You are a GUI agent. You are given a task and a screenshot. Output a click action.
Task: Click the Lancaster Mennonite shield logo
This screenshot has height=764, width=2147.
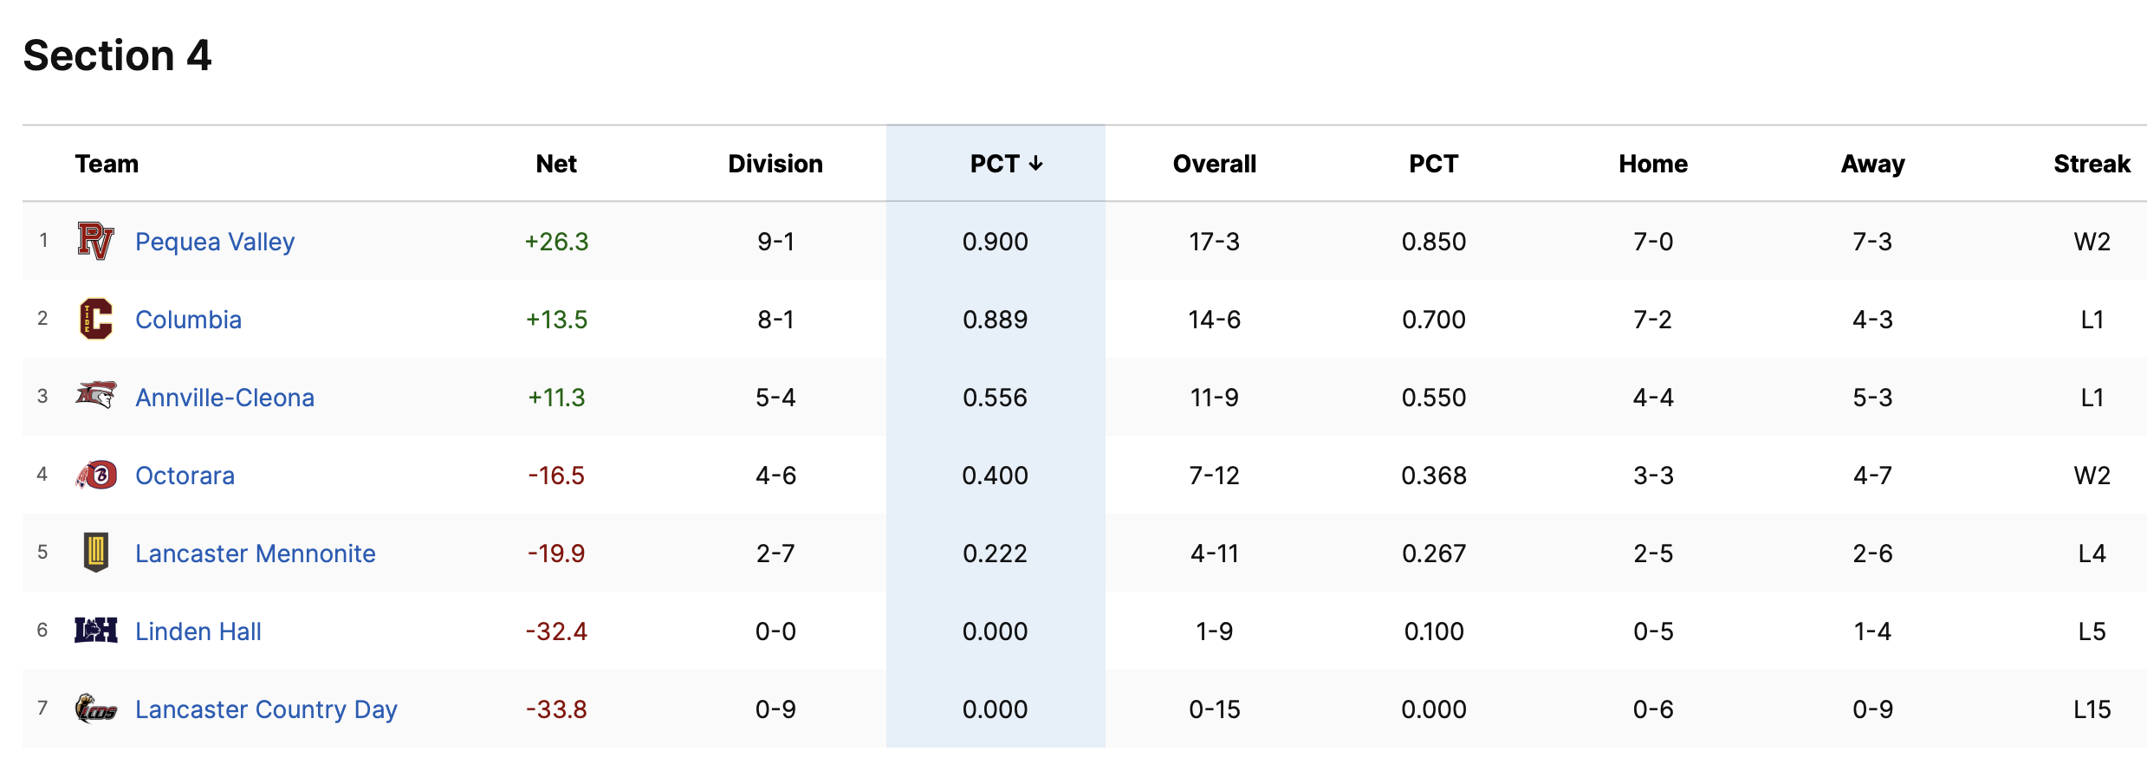96,552
